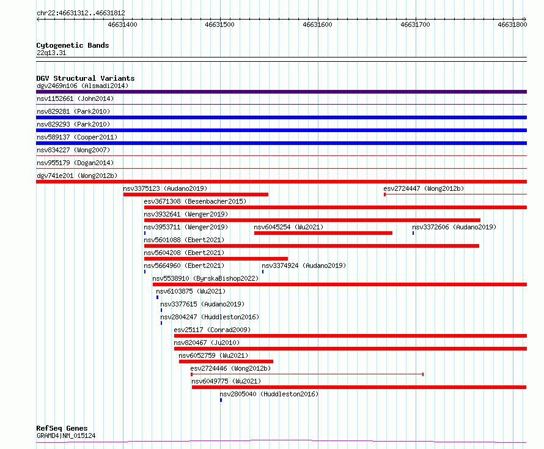
Task: Click the chr22:46631312..46631812 coordinate label
Action: click(x=81, y=13)
